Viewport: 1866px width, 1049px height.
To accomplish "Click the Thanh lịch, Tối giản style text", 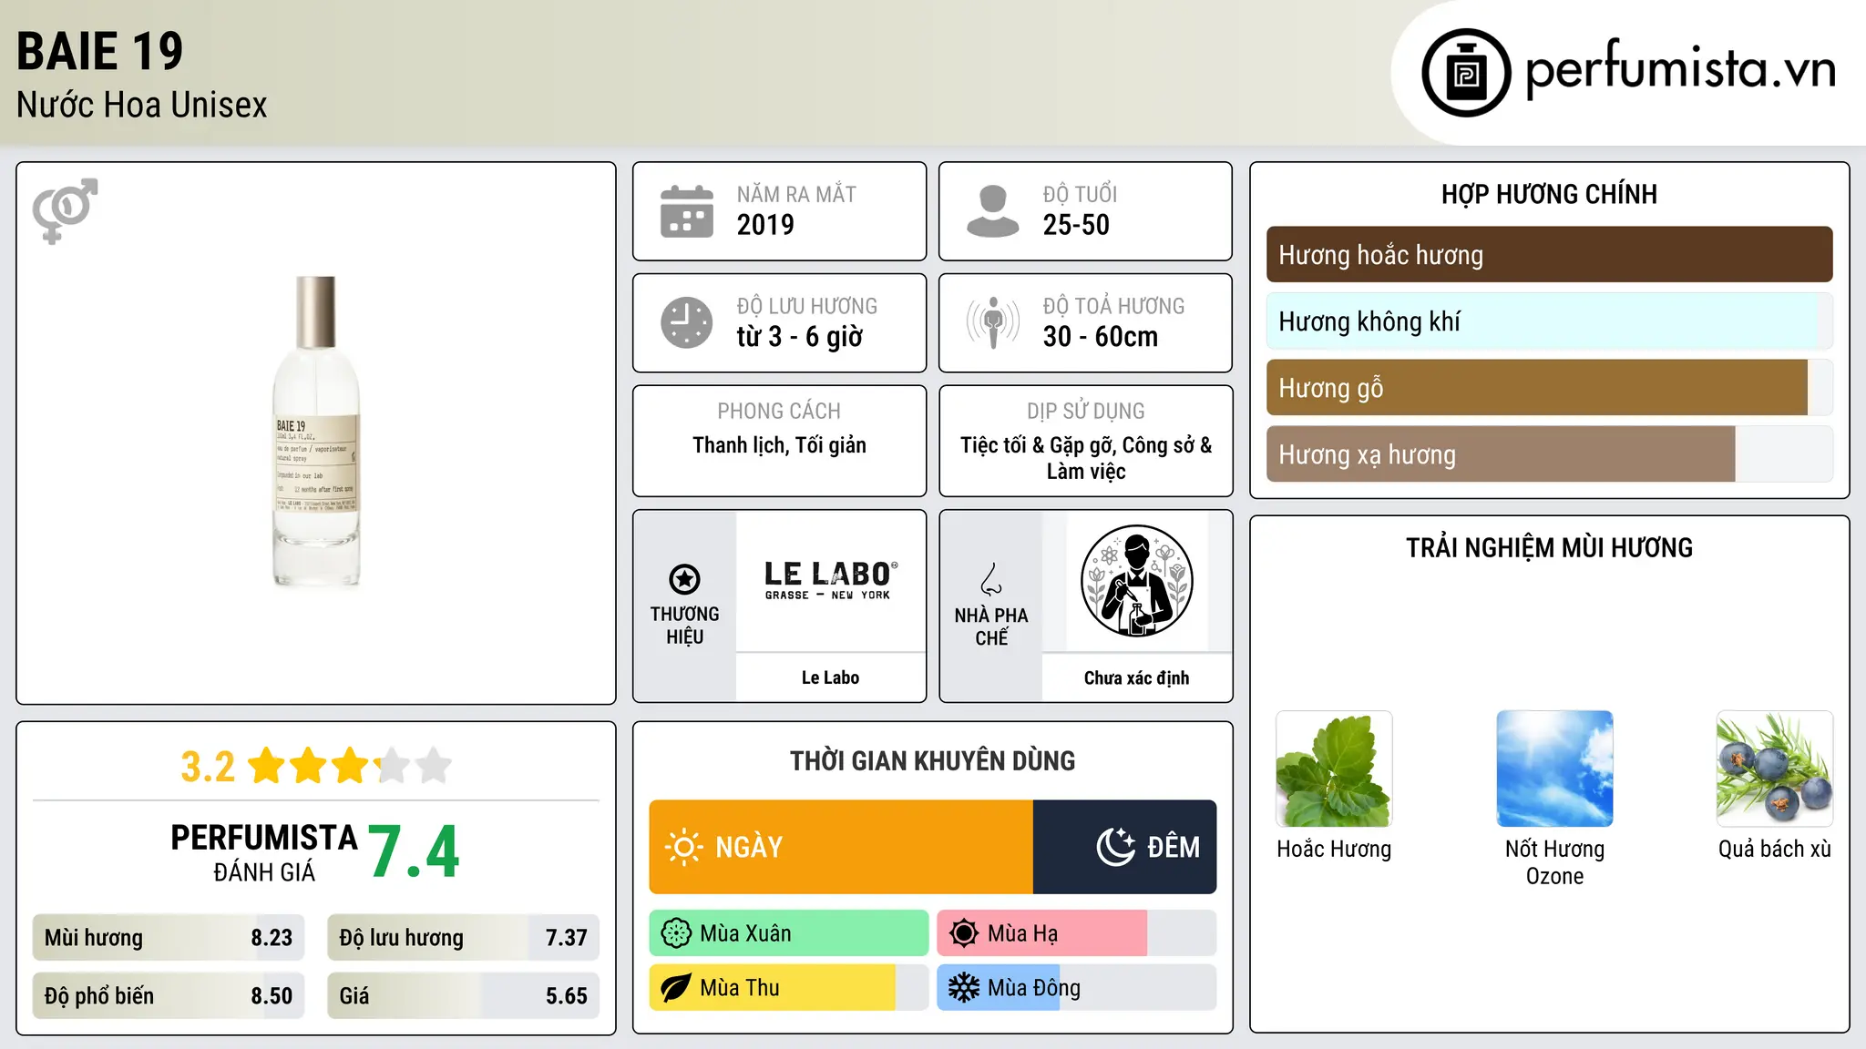I will click(779, 445).
